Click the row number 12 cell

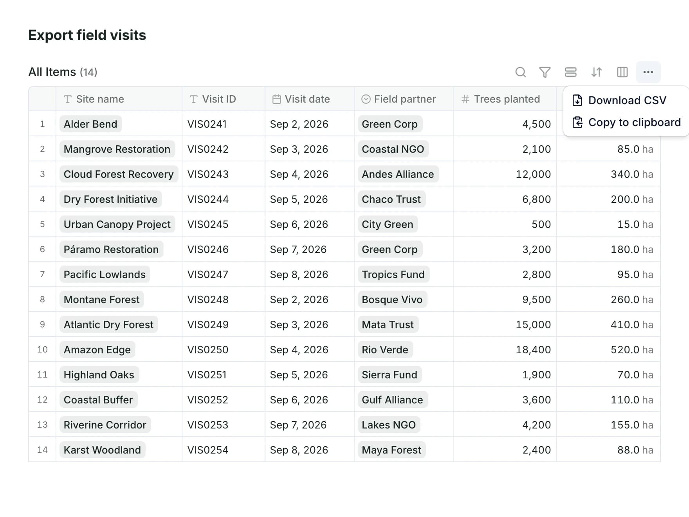[x=42, y=400]
